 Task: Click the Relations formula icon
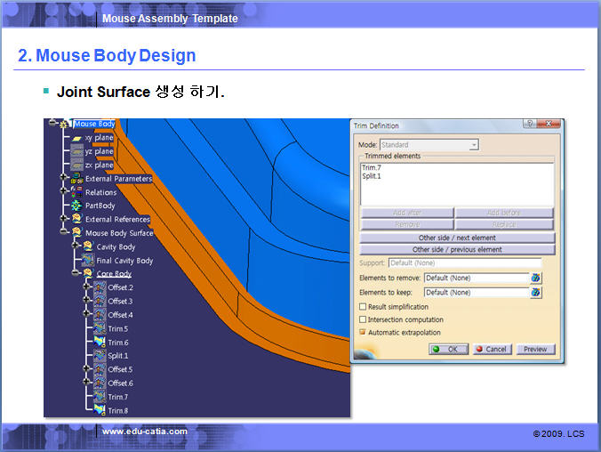click(x=76, y=191)
